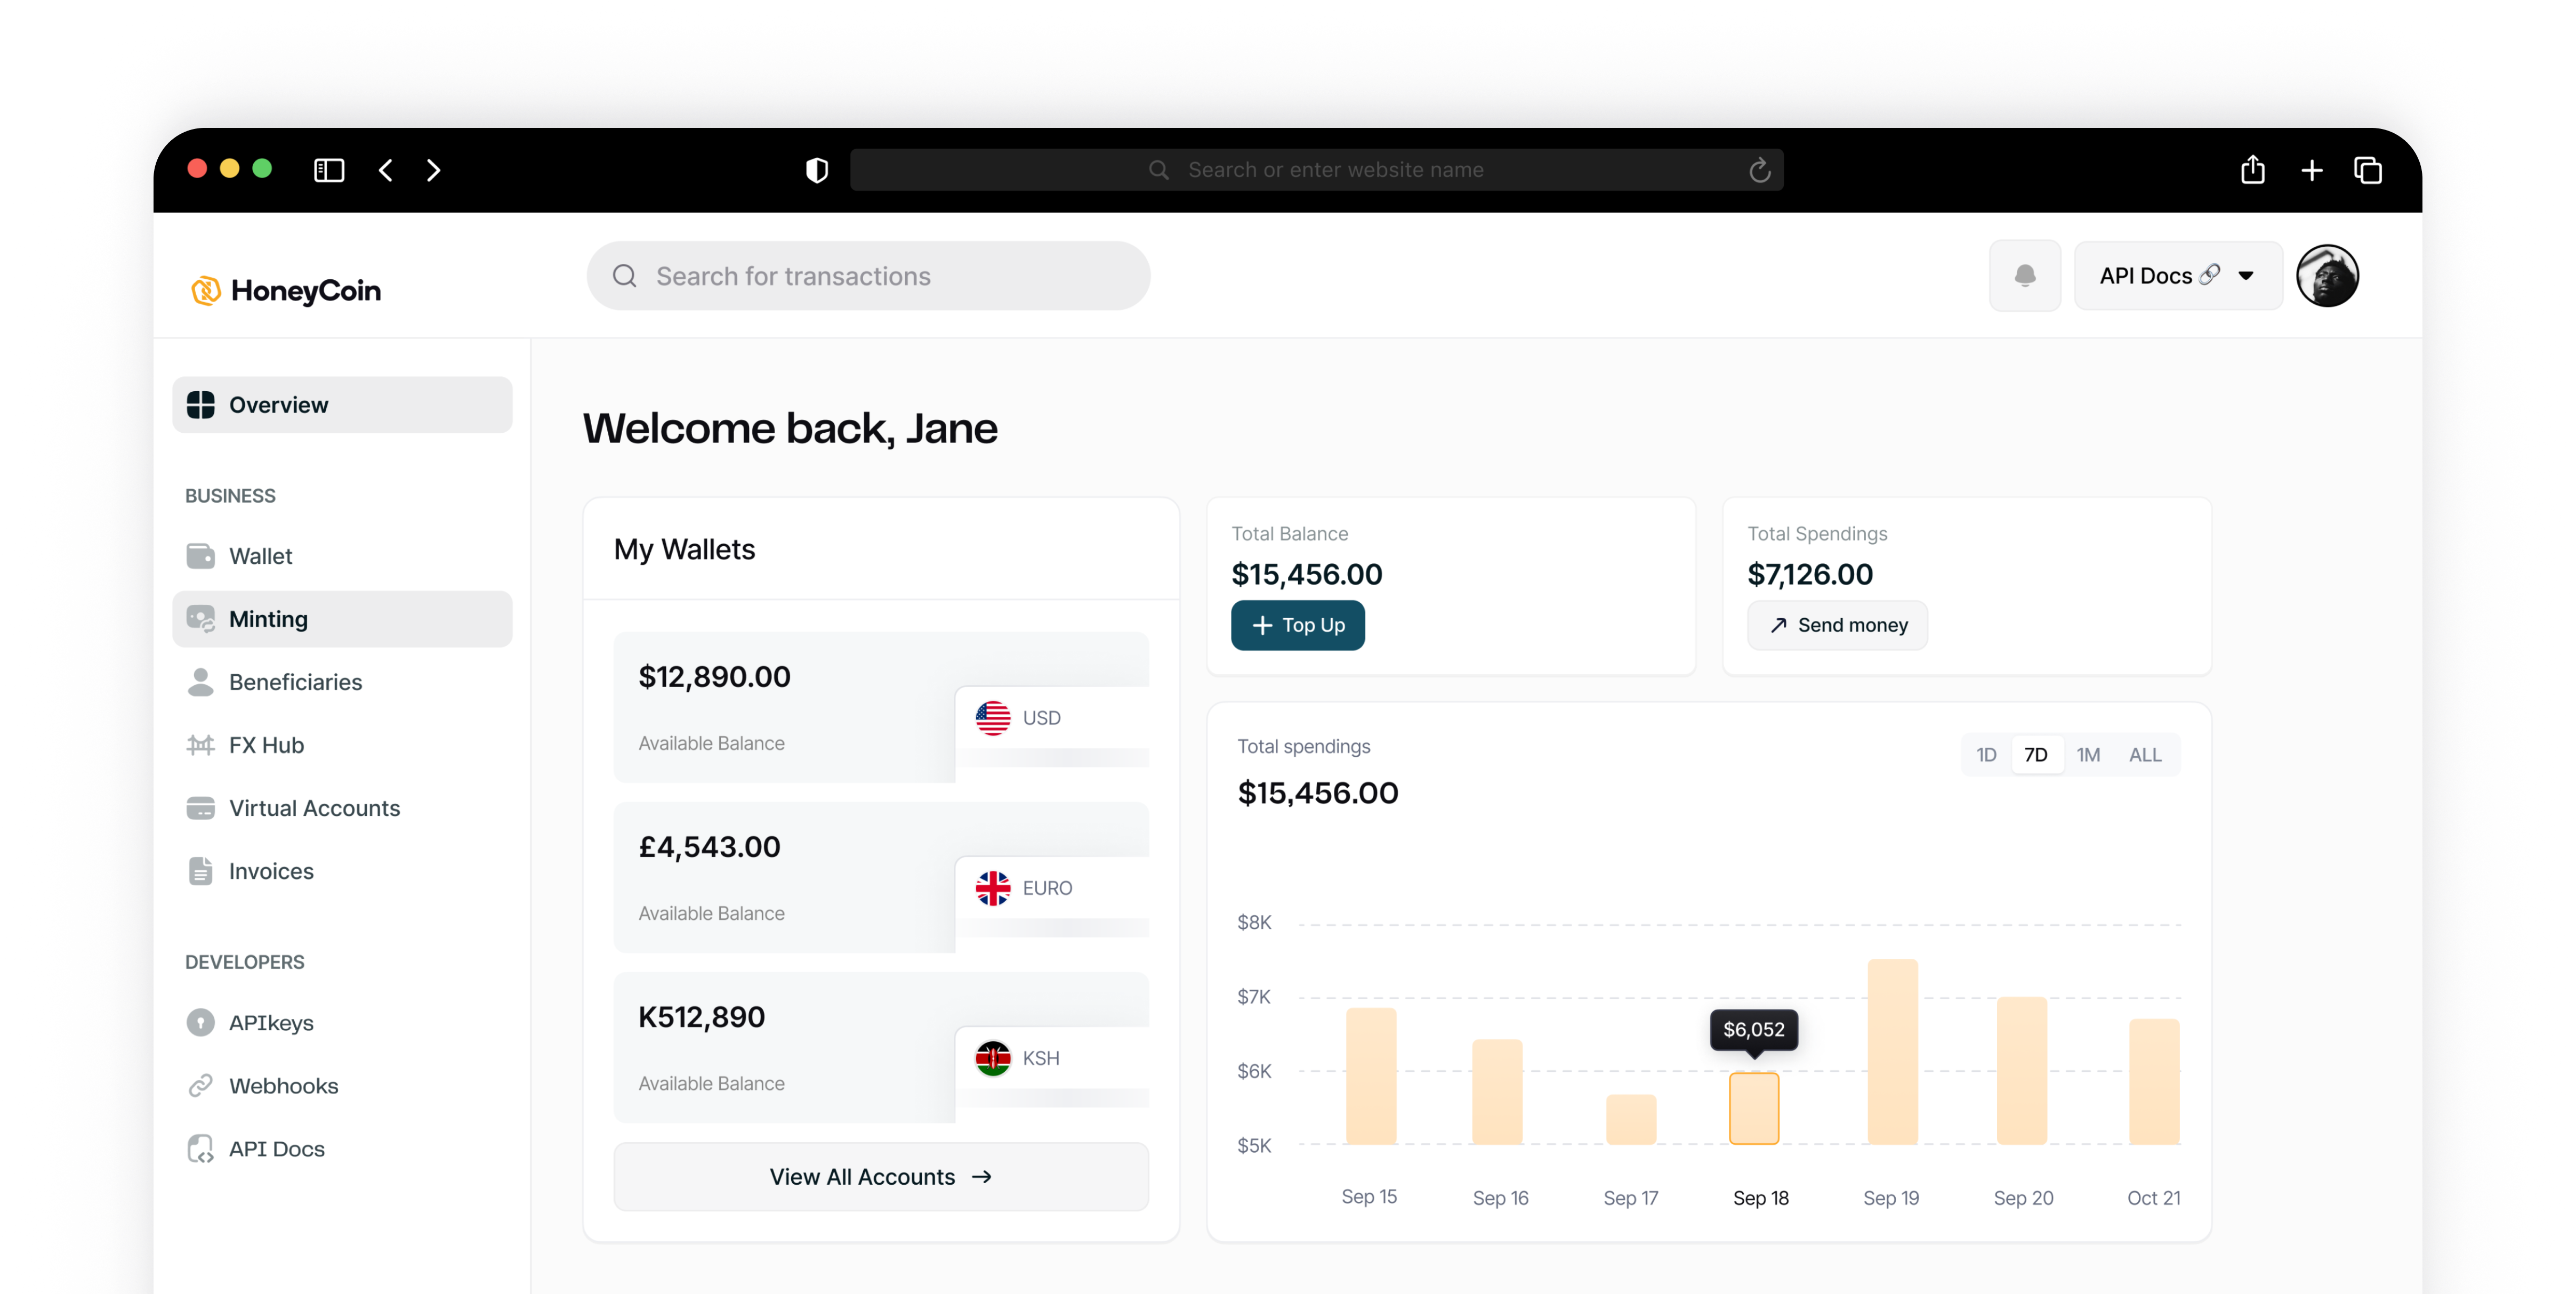Select the Sep 16 bar in the chart
This screenshot has height=1294, width=2576.
(x=1497, y=1092)
